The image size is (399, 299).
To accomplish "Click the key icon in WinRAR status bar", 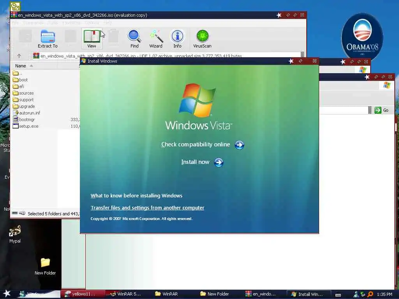I will (x=22, y=213).
